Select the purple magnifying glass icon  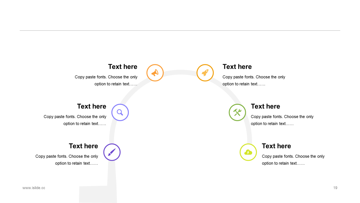coord(120,112)
